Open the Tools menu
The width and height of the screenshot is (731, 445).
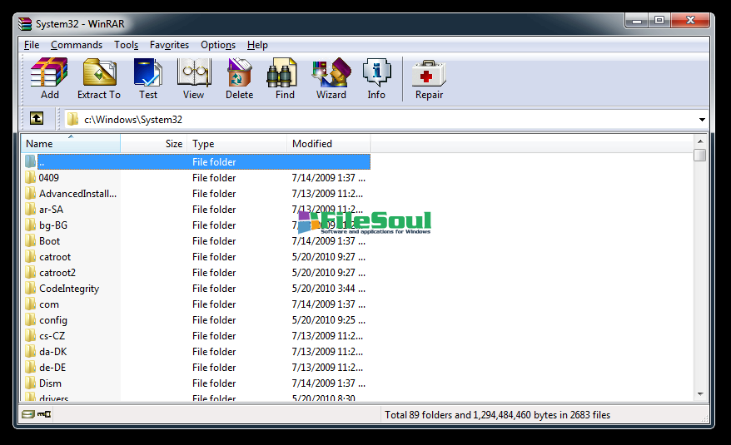coord(126,45)
